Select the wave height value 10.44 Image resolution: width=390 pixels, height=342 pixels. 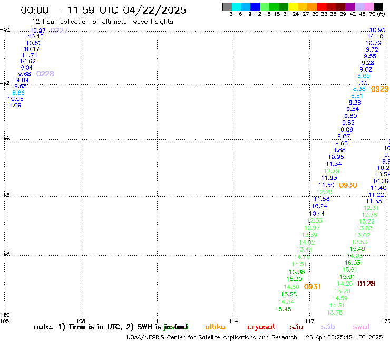point(317,214)
